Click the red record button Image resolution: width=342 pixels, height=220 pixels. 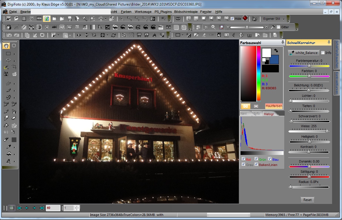(x=245, y=18)
